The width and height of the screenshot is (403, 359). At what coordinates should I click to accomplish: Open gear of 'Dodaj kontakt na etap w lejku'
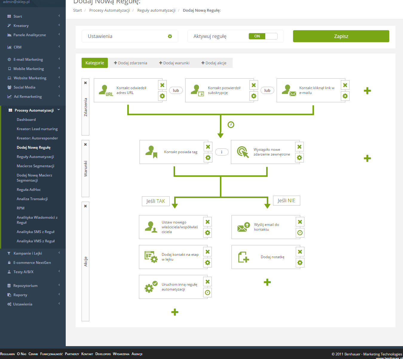(207, 263)
